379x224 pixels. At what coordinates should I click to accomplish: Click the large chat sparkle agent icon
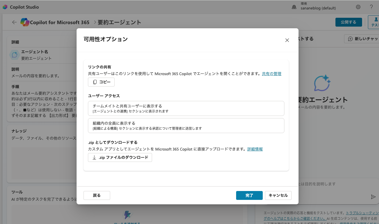[322, 83]
